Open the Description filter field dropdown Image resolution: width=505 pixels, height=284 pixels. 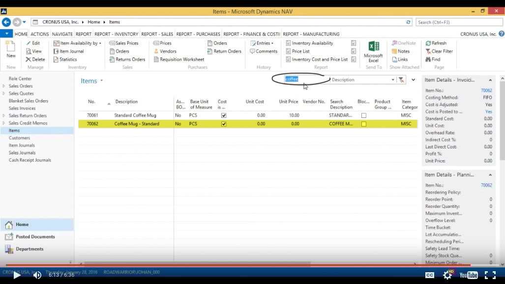(x=392, y=80)
